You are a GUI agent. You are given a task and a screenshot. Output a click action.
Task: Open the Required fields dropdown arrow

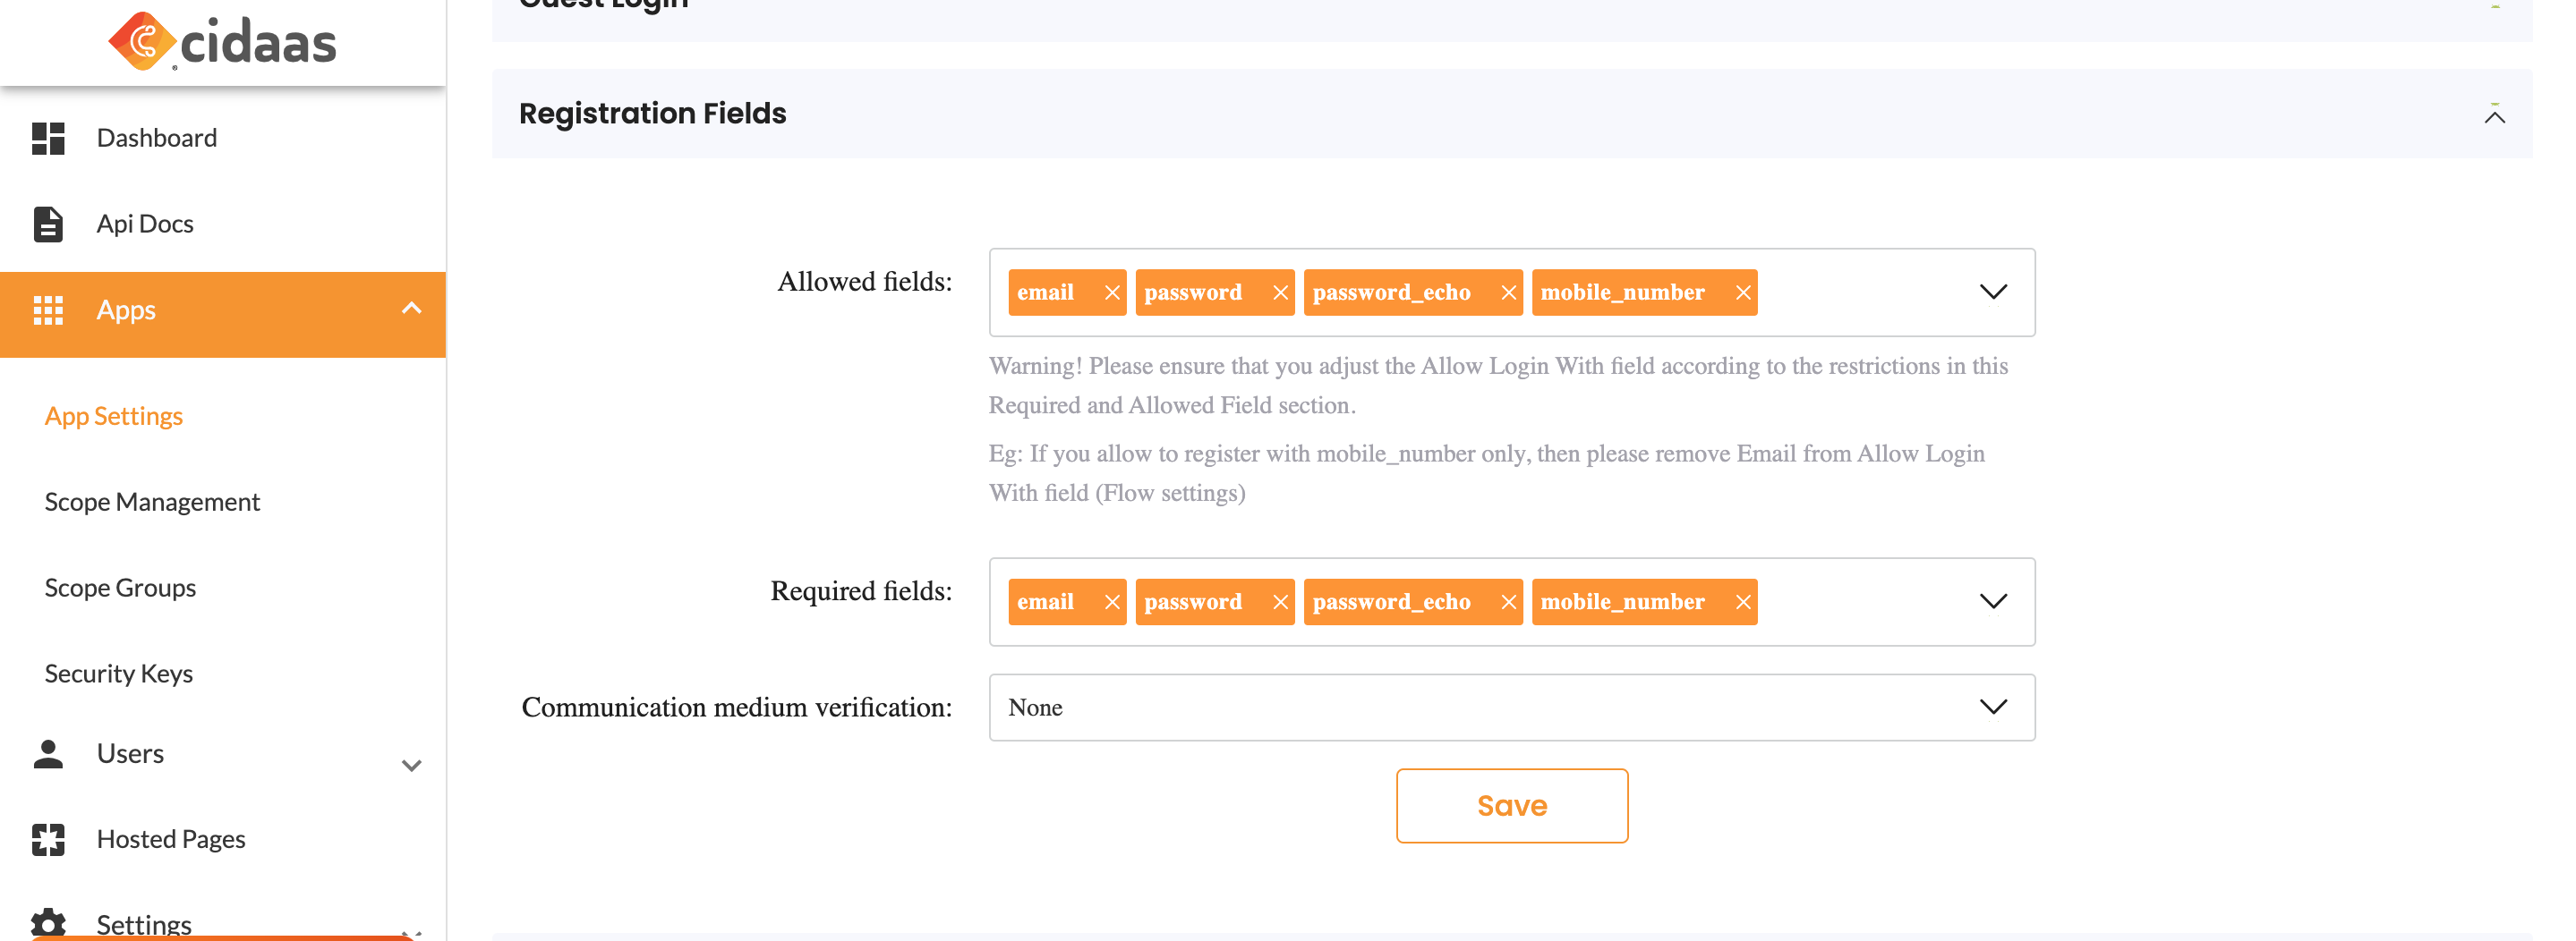(1992, 602)
